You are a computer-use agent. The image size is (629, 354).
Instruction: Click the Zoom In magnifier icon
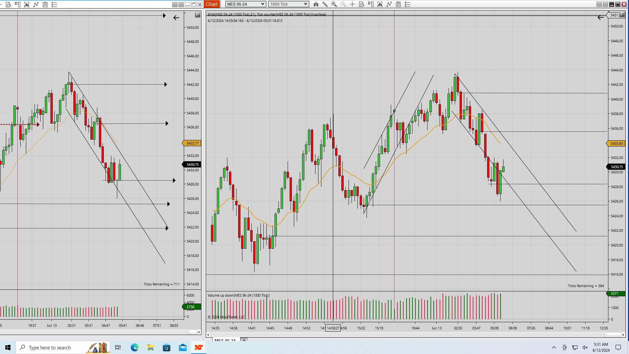tap(334, 4)
